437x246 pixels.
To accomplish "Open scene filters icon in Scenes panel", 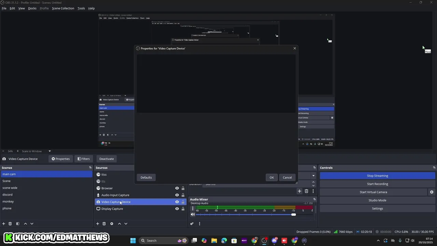I will (18, 223).
